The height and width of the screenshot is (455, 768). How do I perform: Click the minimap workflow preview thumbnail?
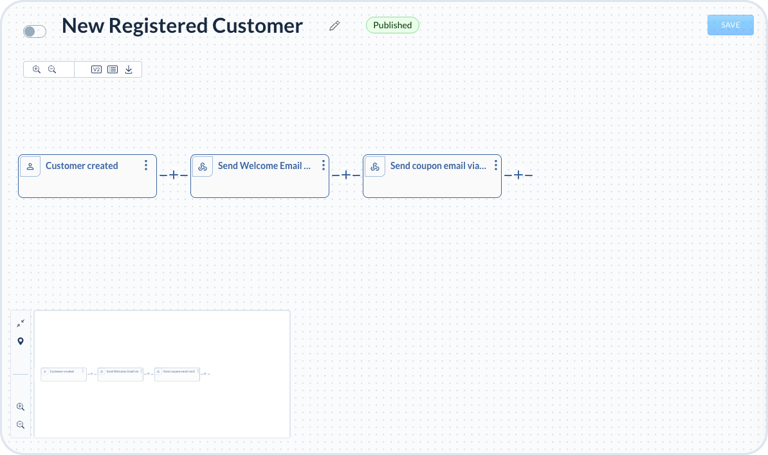162,374
